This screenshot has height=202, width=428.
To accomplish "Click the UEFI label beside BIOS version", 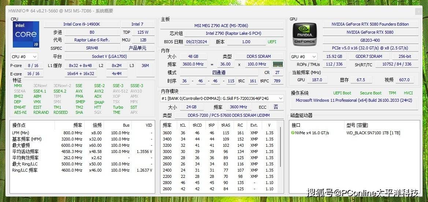I will point(272,42).
